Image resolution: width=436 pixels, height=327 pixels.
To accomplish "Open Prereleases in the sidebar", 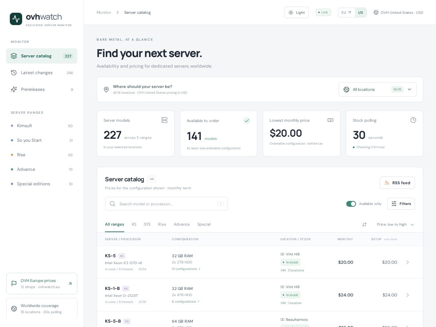I will [42, 89].
